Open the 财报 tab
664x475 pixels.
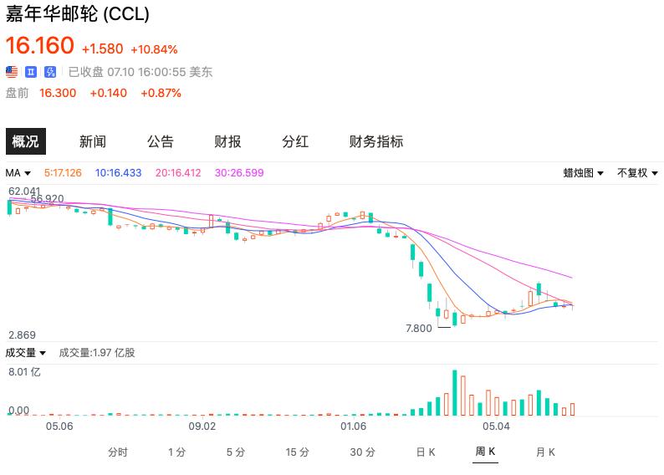[227, 141]
